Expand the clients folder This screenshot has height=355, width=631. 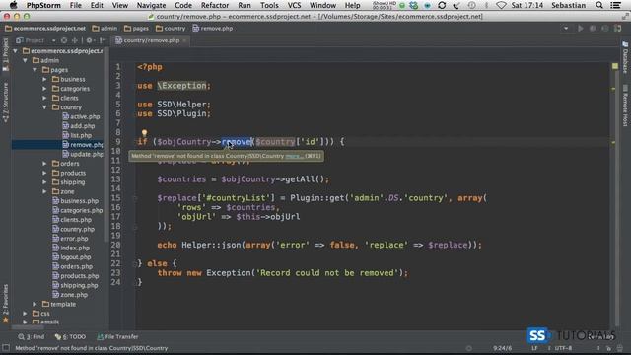tap(44, 98)
